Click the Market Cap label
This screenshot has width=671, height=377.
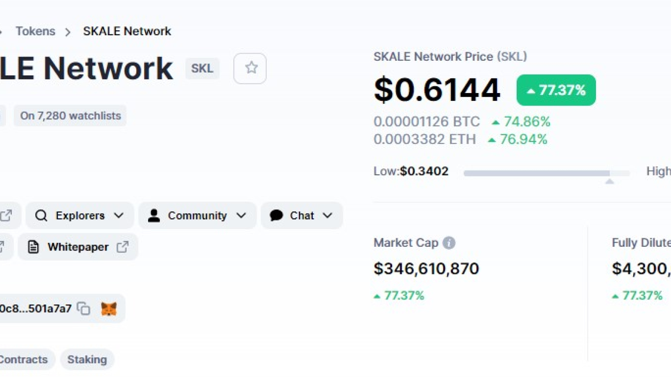pos(406,243)
